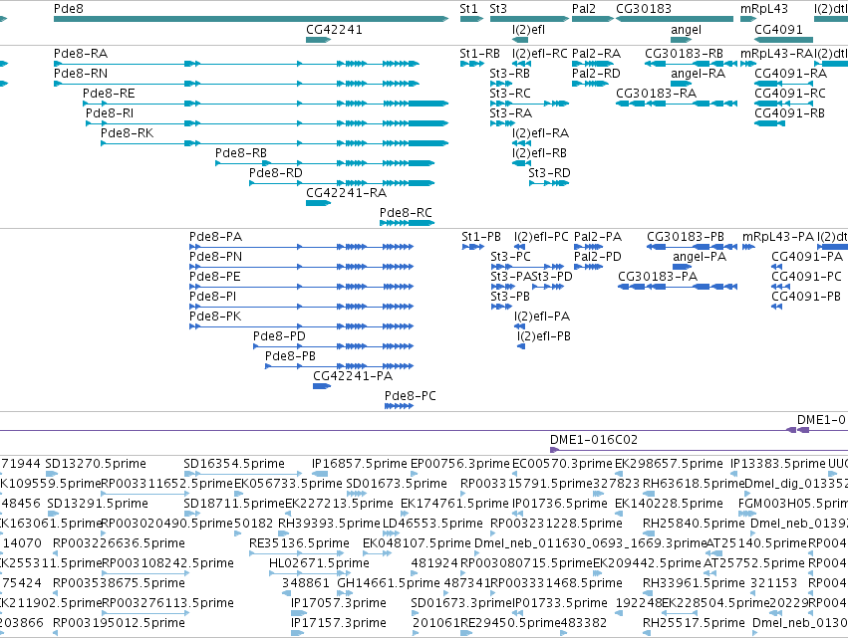Open the Pde8-RA transcript
Image resolution: width=848 pixels, height=638 pixels.
[81, 54]
